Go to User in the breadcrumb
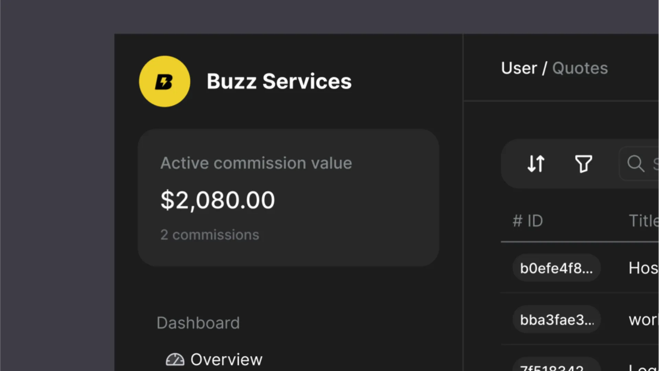Viewport: 659px width, 371px height. point(519,68)
